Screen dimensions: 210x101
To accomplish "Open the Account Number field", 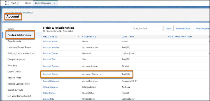I will point(51,47).
